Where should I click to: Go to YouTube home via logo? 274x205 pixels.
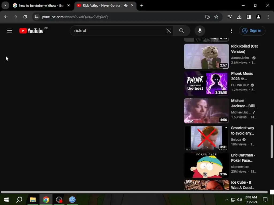[x=31, y=31]
